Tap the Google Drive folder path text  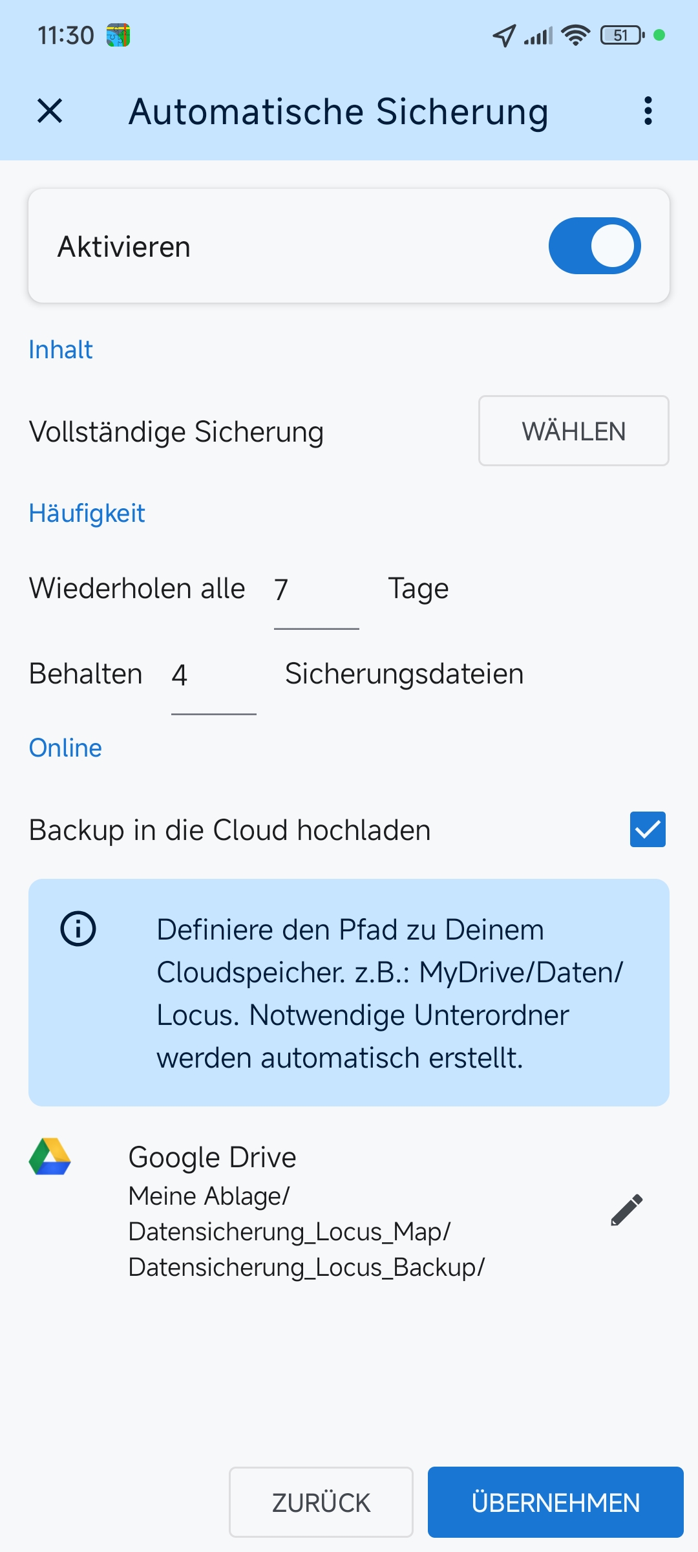(x=306, y=1232)
